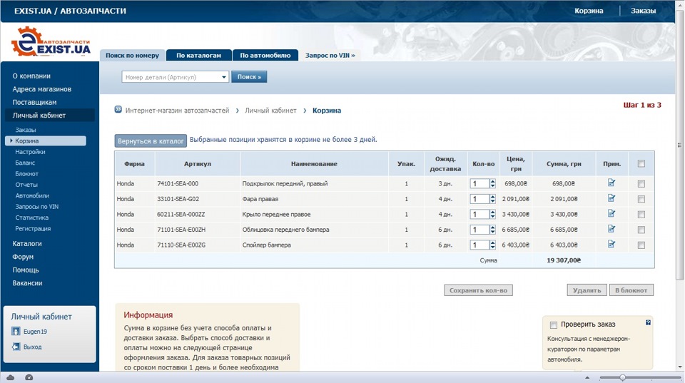
Task: Open О компании in sidebar
Action: [31, 76]
